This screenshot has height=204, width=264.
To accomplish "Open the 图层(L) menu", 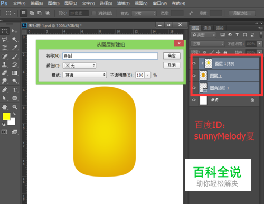I will tap(71, 3).
